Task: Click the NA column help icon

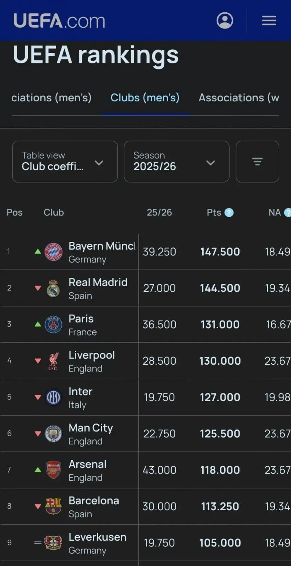Action: point(288,213)
